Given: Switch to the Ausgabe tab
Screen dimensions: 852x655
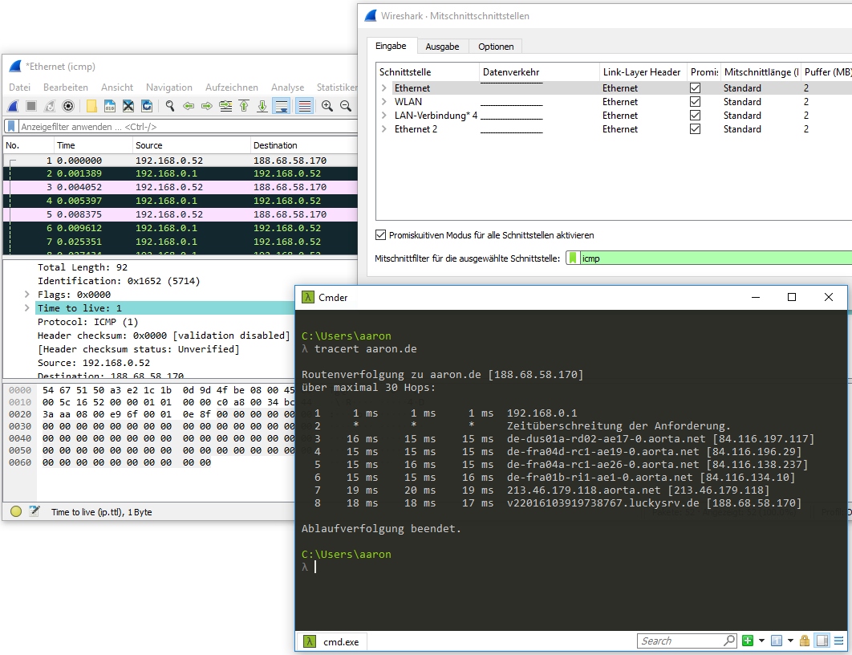Looking at the screenshot, I should (x=442, y=47).
